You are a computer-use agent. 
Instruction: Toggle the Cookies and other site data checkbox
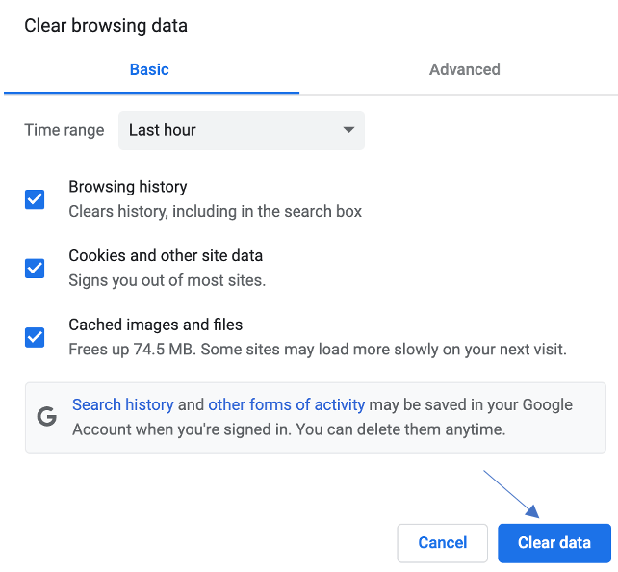[35, 268]
